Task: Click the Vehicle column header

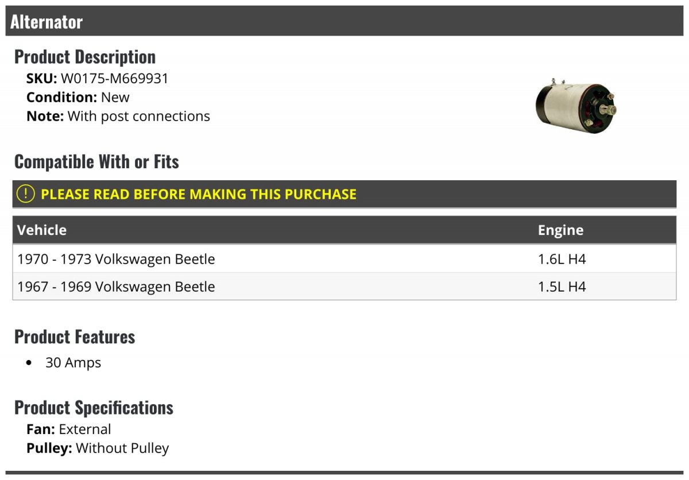Action: (x=42, y=230)
